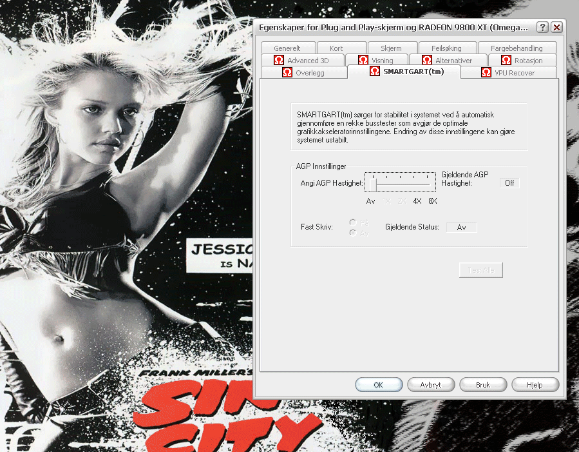
Task: Select the Visning tab
Action: click(x=377, y=60)
